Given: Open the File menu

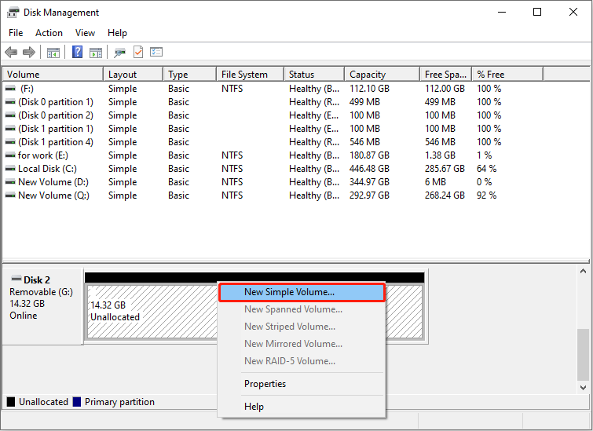Looking at the screenshot, I should [x=16, y=33].
